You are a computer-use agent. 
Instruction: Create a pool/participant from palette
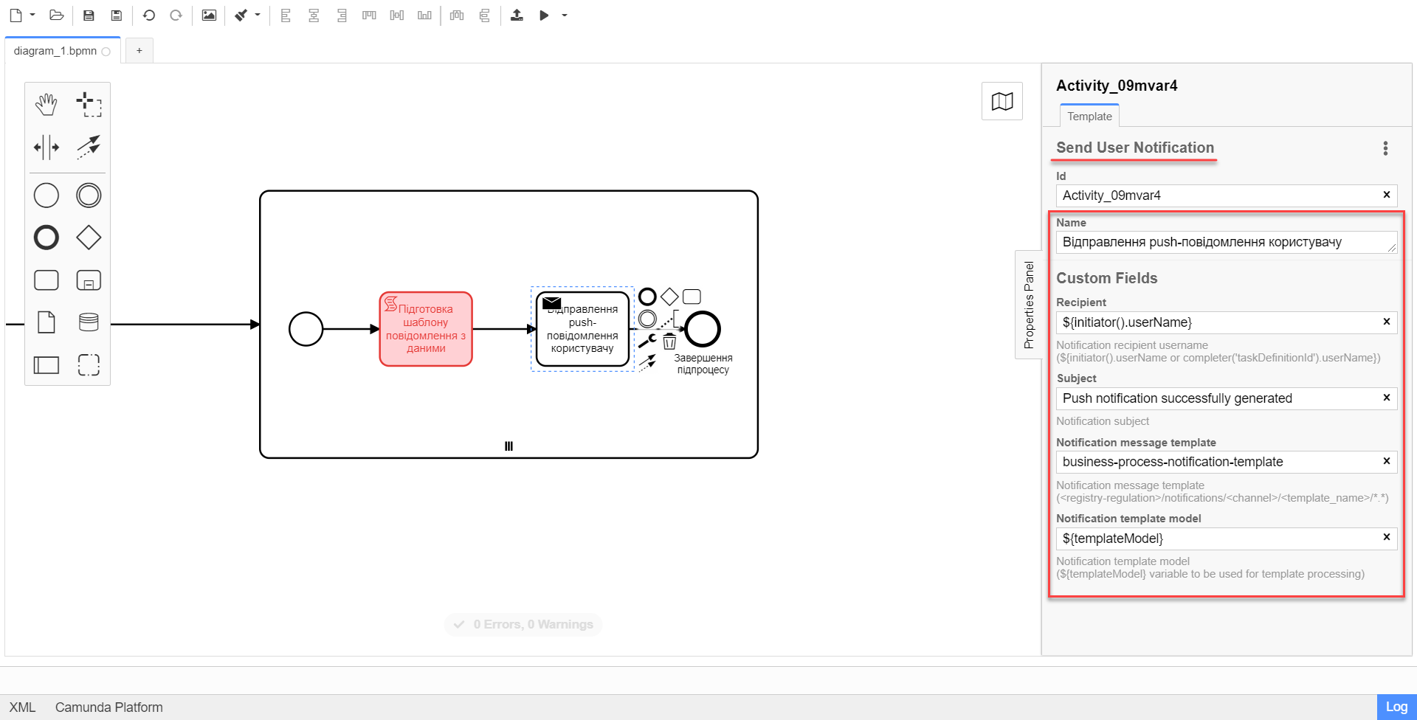tap(46, 364)
